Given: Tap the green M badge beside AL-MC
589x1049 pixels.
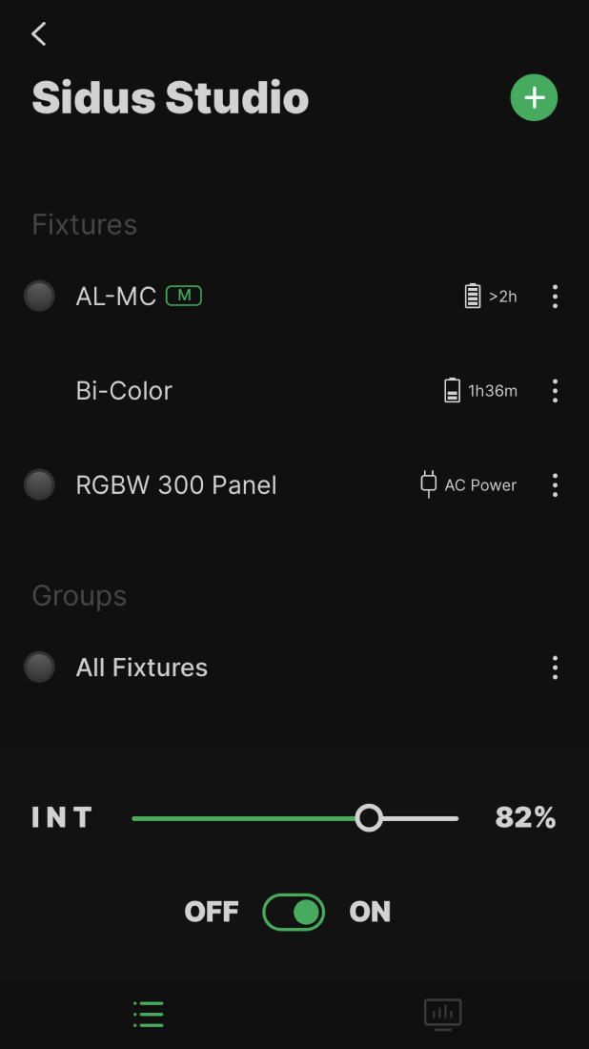Looking at the screenshot, I should coord(184,296).
